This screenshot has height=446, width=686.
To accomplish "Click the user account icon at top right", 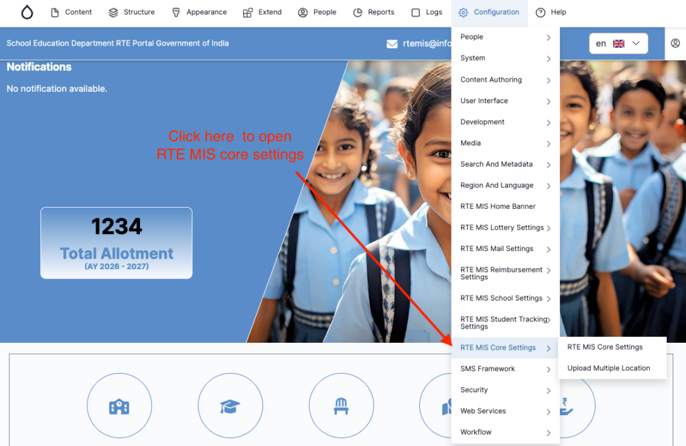I will click(675, 44).
